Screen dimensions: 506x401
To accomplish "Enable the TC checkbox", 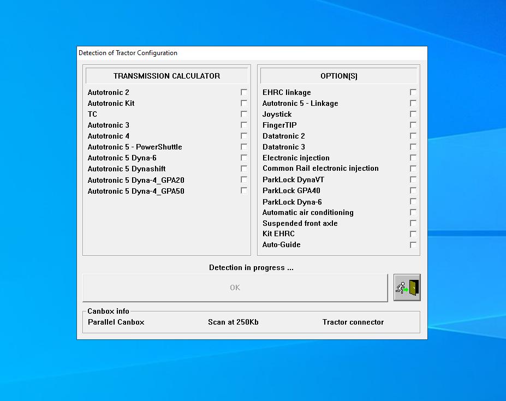I will tap(244, 114).
